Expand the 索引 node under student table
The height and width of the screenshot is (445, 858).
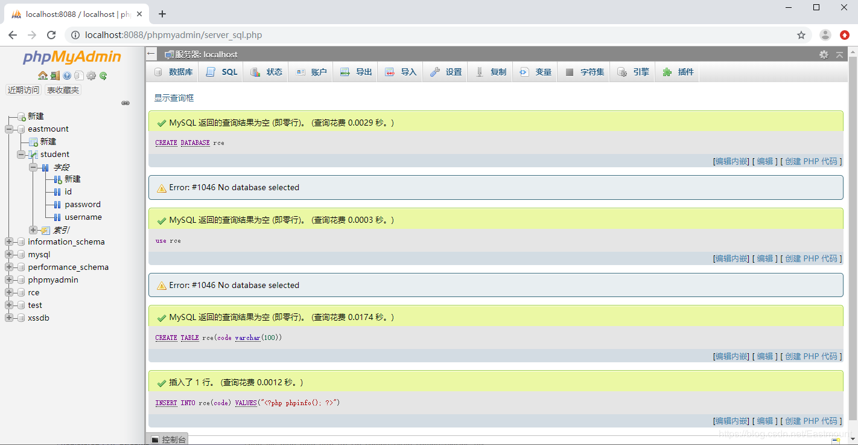point(33,229)
